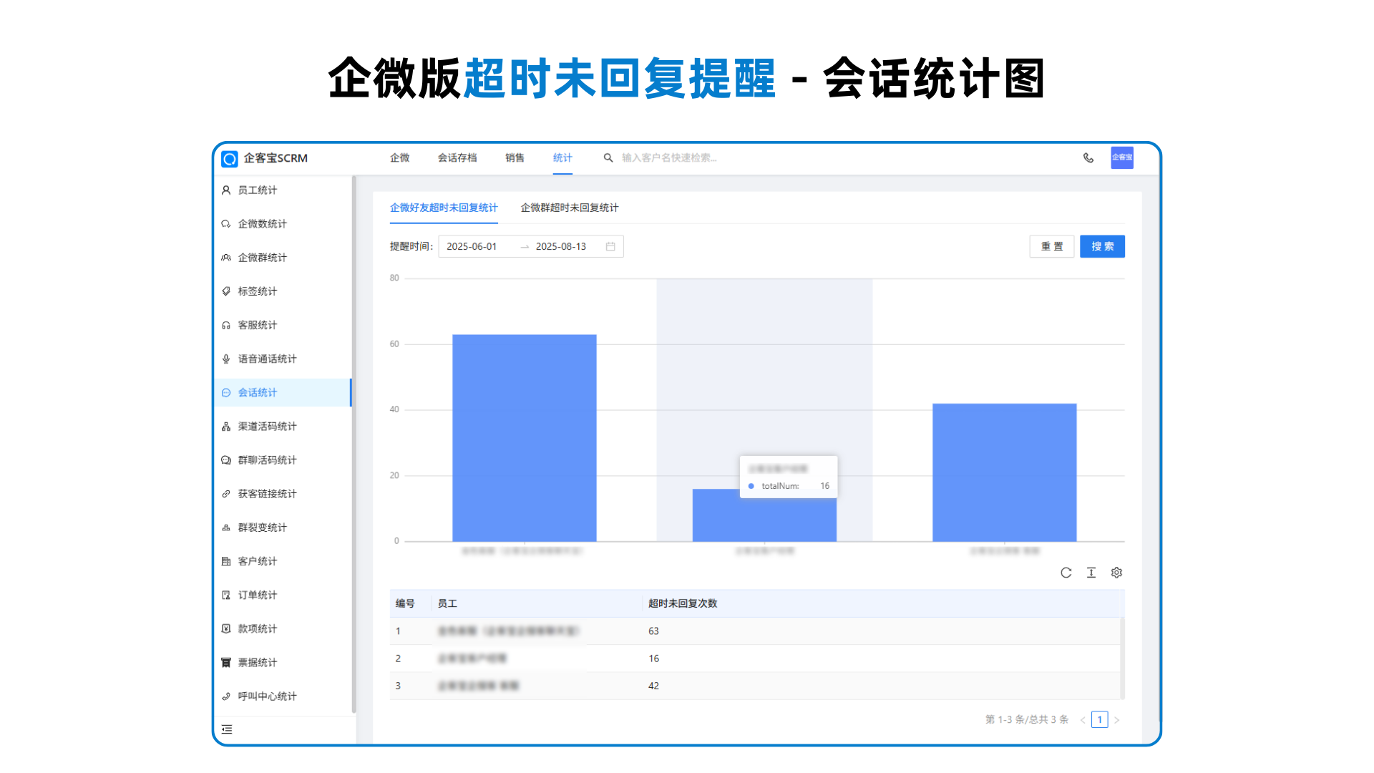Click the 重置 button
Screen dimensions: 1374x773
[x=1051, y=246]
